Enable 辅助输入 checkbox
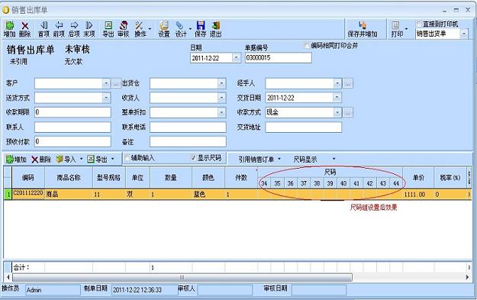 tap(127, 157)
